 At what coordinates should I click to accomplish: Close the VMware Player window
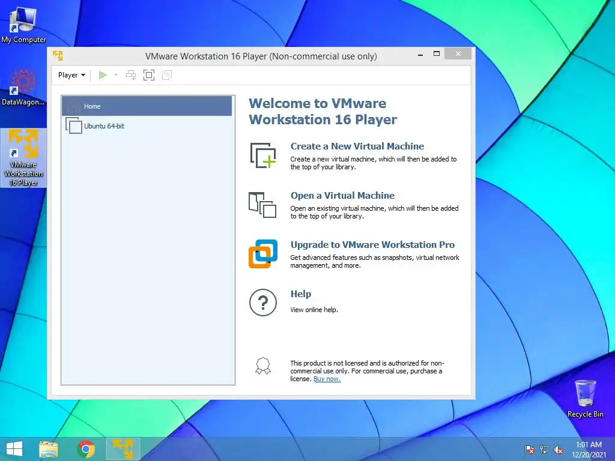(458, 53)
